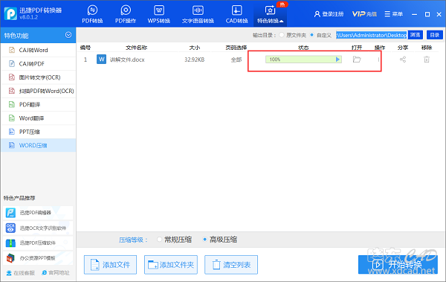Collapse the 特色功能 sidebar panel
The width and height of the screenshot is (446, 282).
68,35
